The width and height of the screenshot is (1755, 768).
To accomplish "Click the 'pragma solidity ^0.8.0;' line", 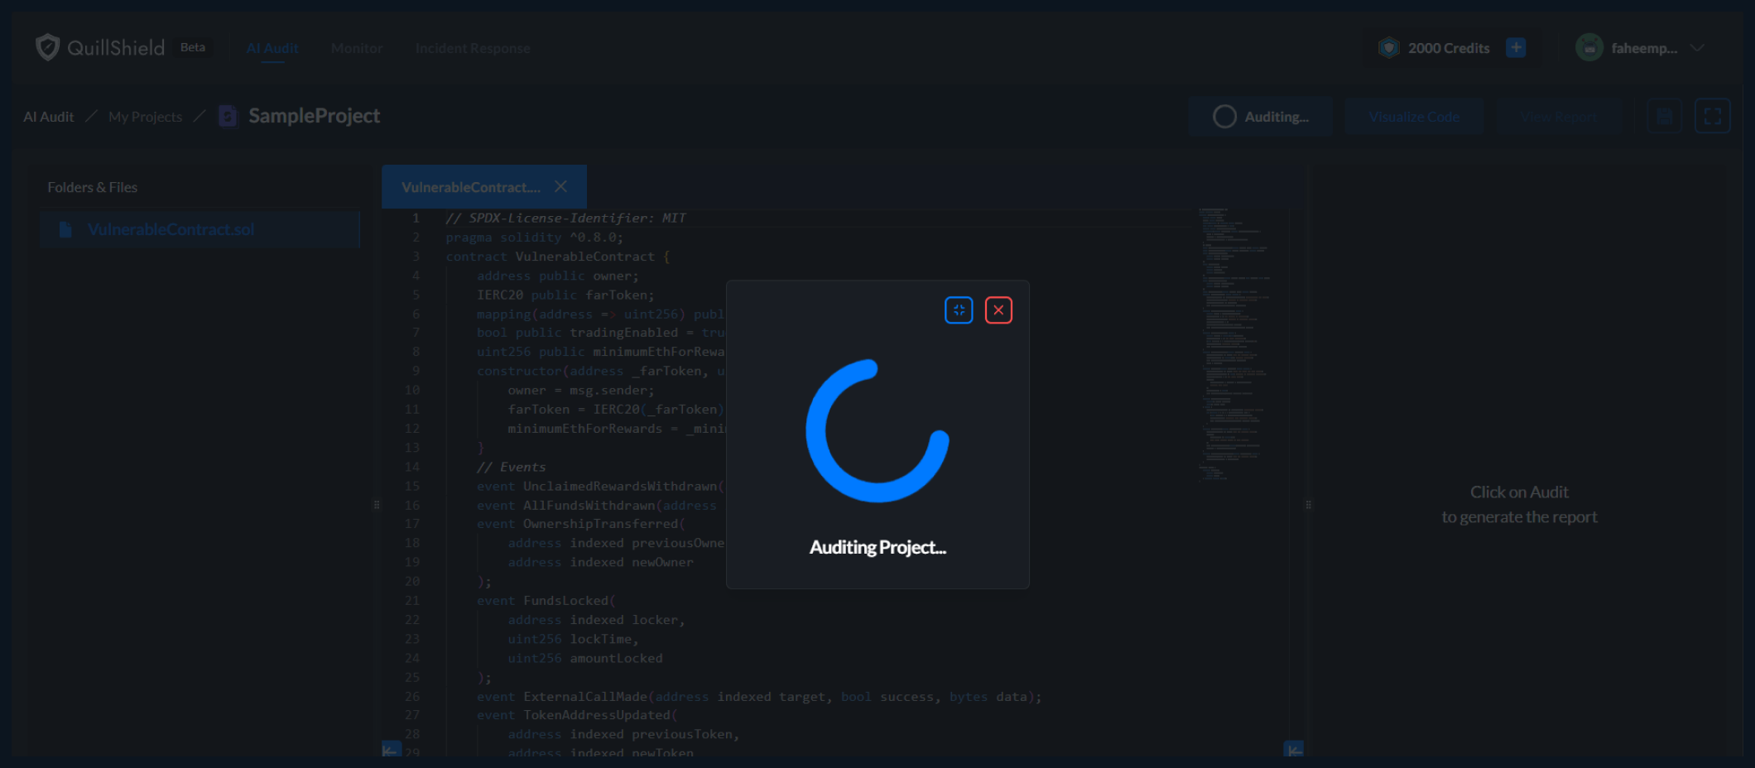I will (534, 237).
